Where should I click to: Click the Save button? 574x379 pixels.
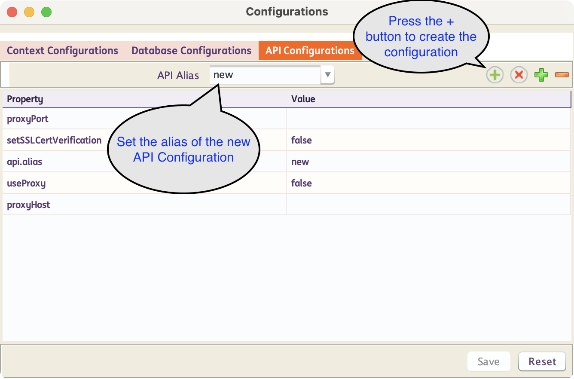[489, 361]
